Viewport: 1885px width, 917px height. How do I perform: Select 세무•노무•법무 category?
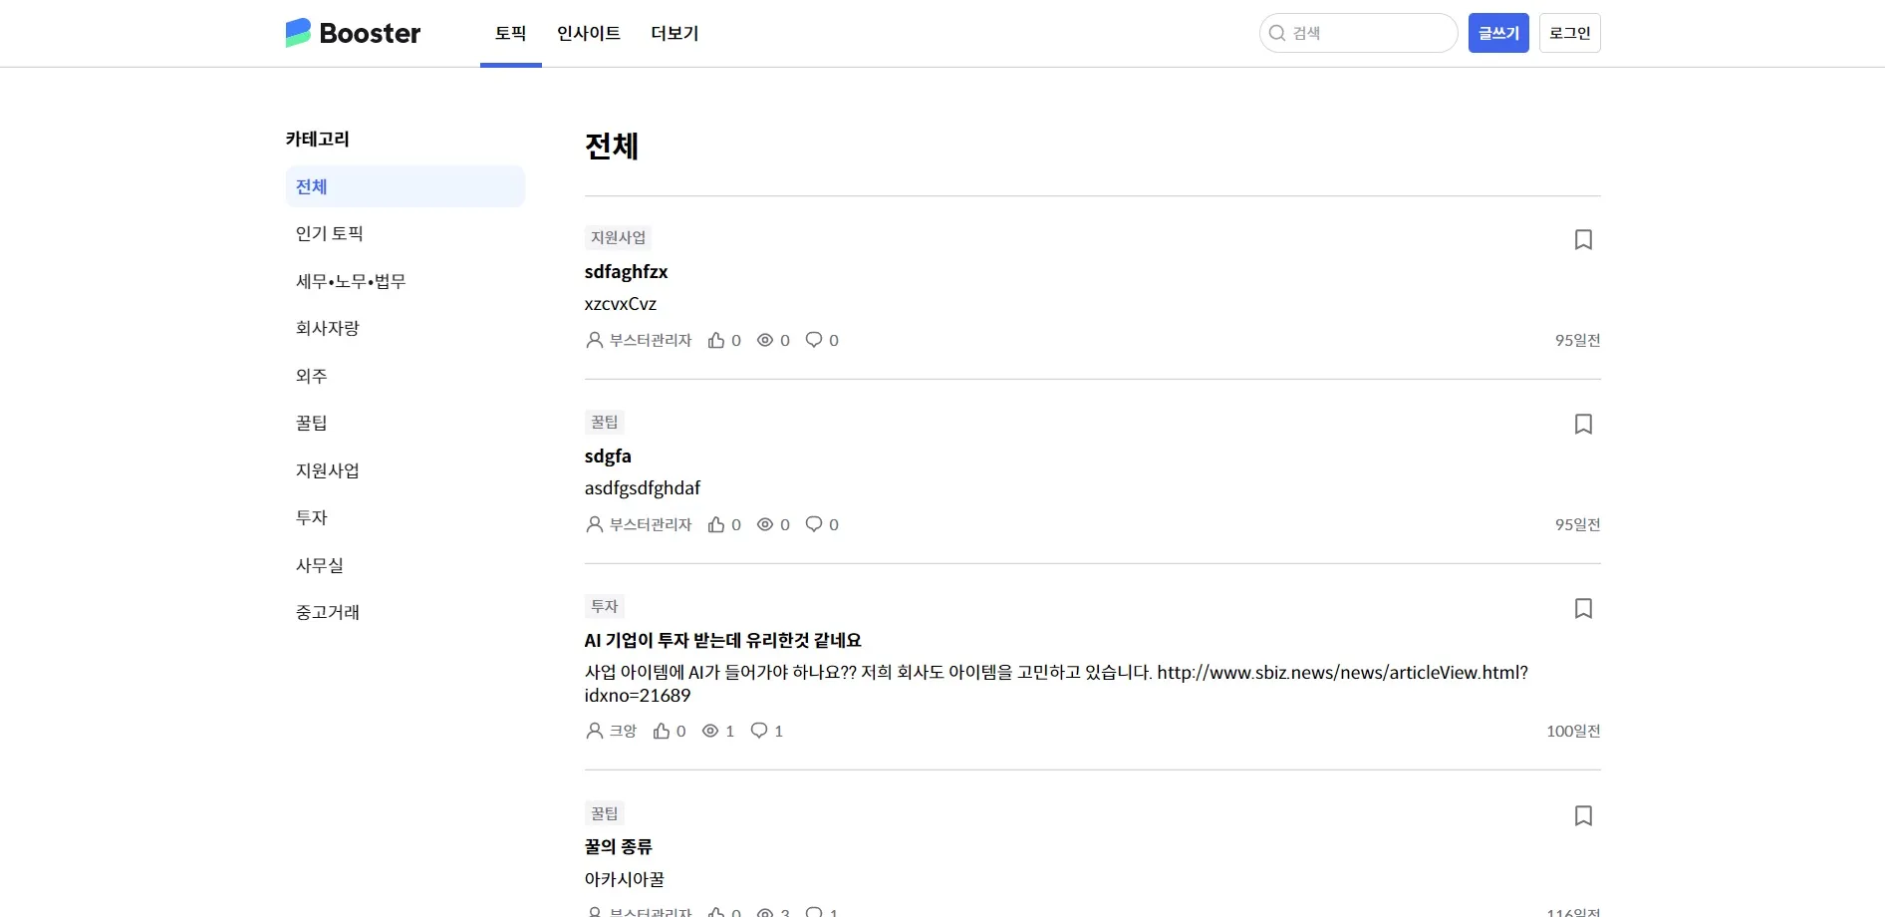[x=405, y=281]
